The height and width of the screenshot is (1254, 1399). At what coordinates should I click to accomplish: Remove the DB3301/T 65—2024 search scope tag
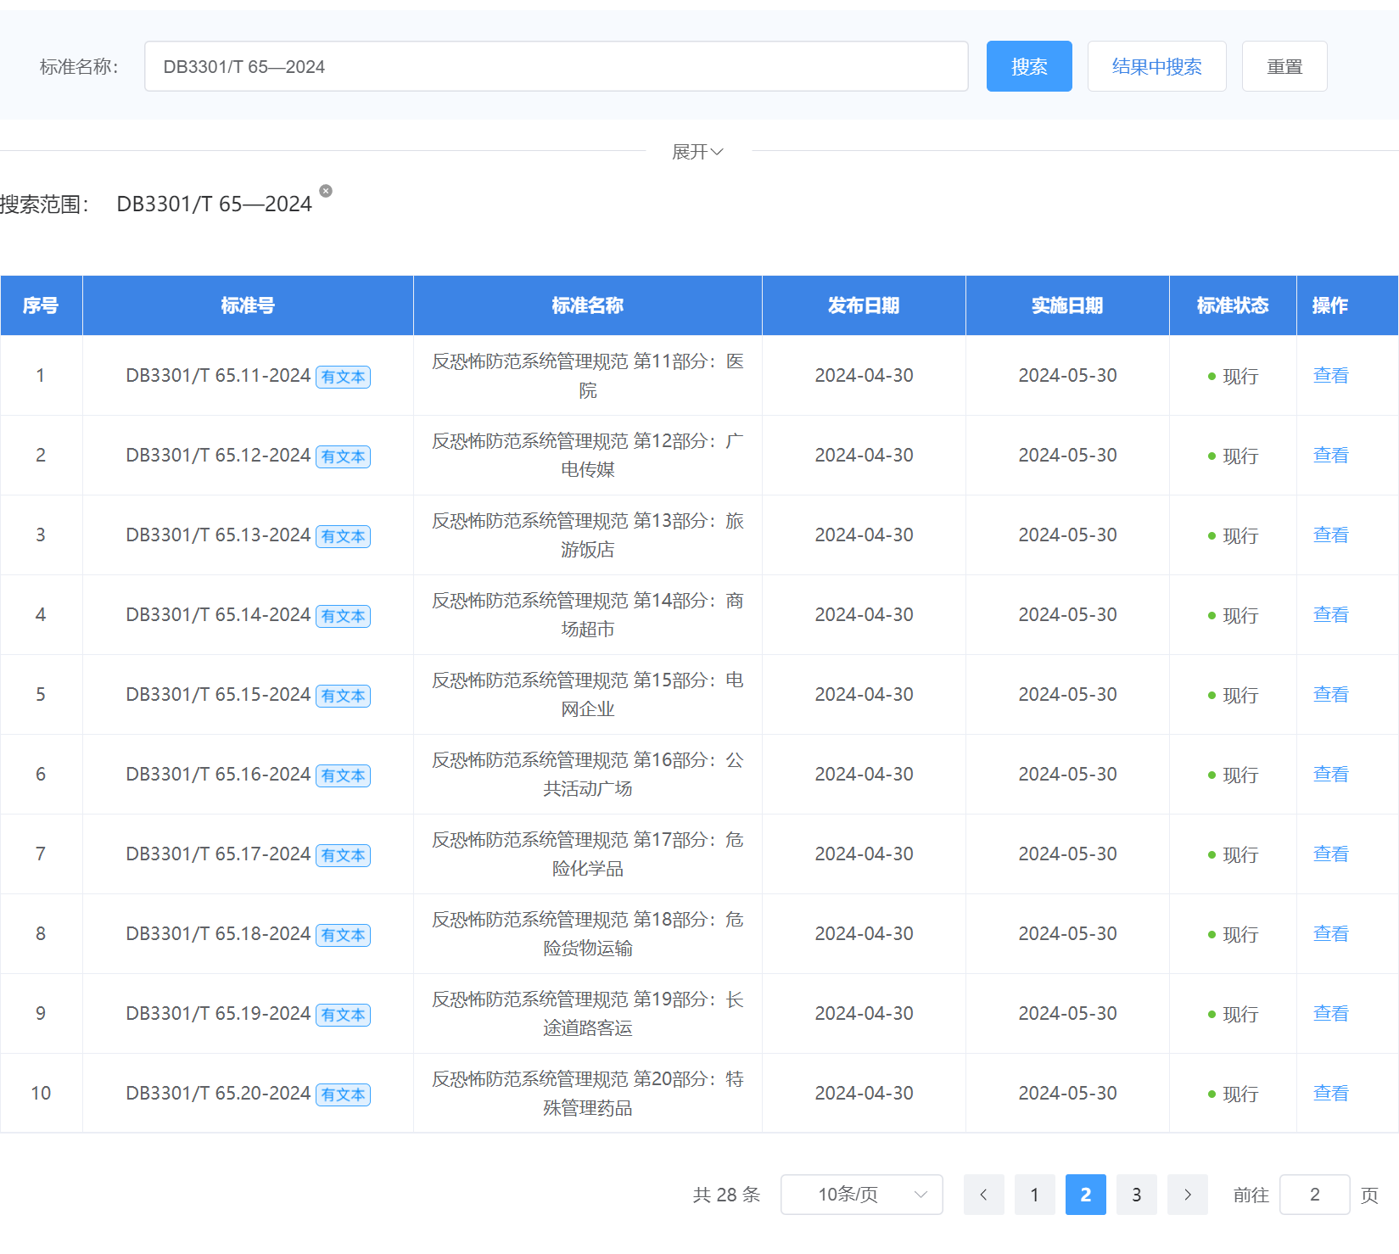(326, 191)
